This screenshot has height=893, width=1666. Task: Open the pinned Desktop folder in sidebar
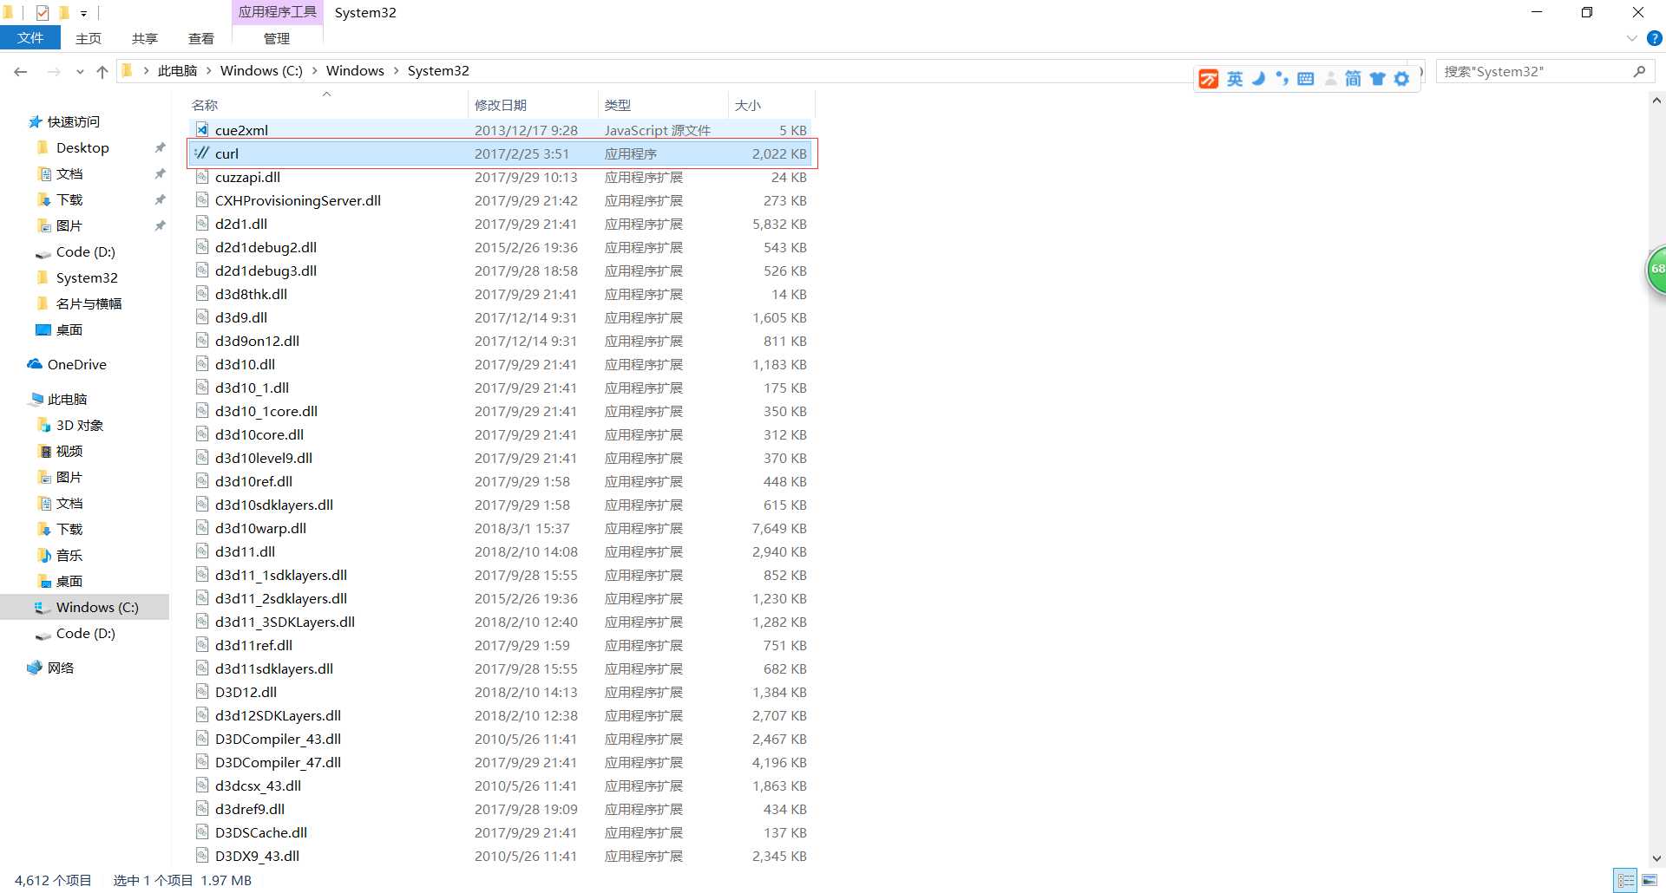pos(82,148)
